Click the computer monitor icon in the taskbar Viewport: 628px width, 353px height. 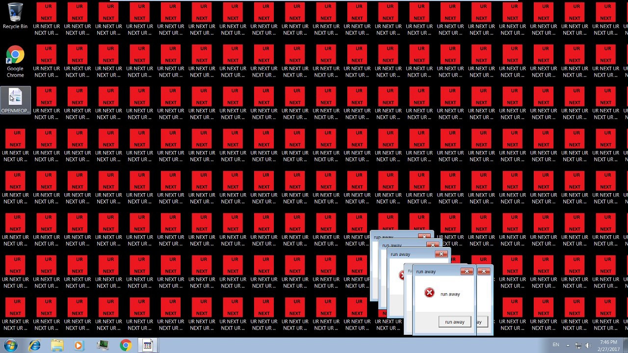tap(103, 345)
